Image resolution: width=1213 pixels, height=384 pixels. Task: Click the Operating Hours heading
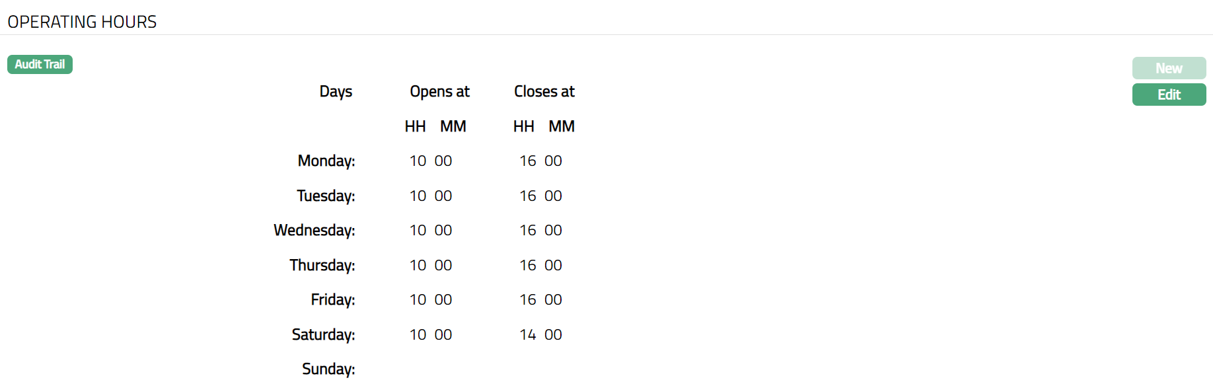tap(82, 22)
